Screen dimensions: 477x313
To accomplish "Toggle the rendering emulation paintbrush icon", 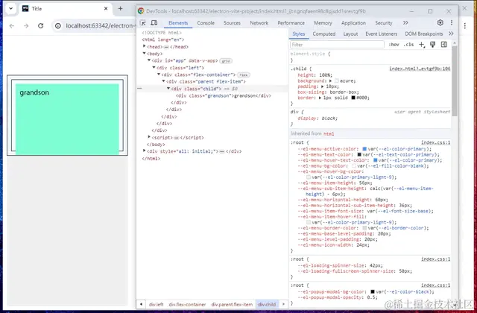I will (x=432, y=45).
